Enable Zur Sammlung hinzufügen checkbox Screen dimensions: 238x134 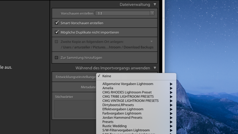click(56, 58)
